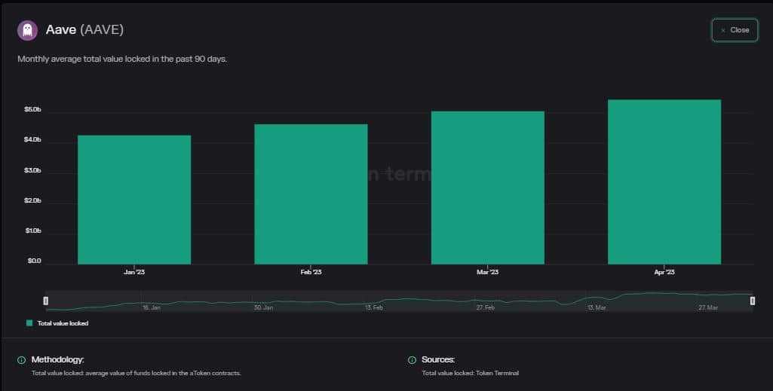Click the 27. Feb label on range navigator

pyautogui.click(x=486, y=307)
